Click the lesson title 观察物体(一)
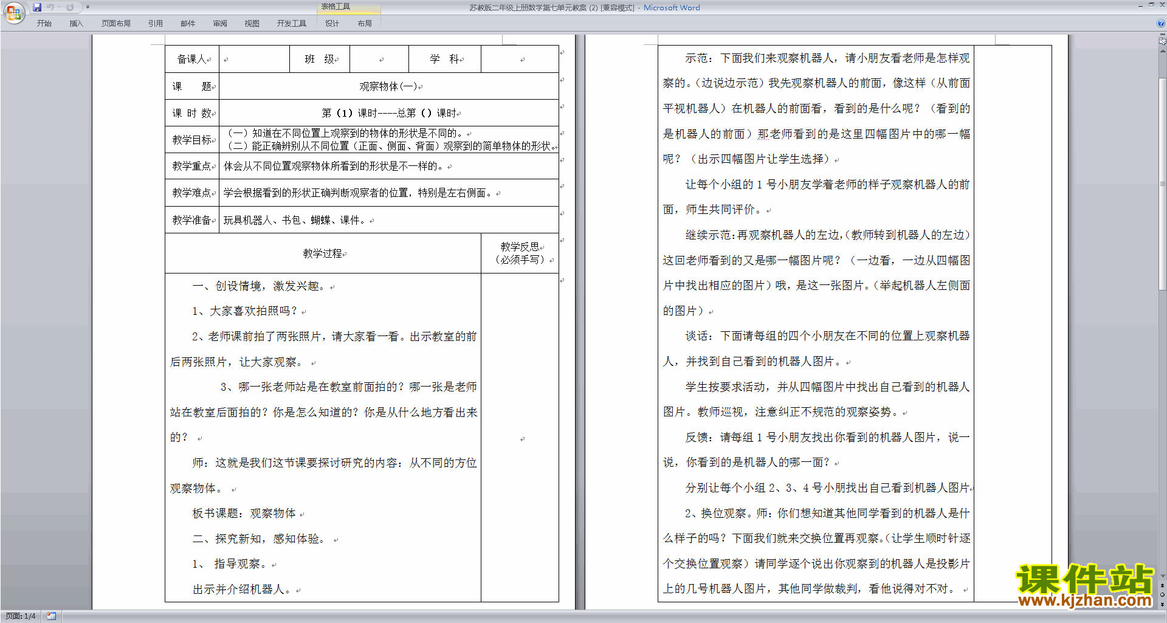 388,86
